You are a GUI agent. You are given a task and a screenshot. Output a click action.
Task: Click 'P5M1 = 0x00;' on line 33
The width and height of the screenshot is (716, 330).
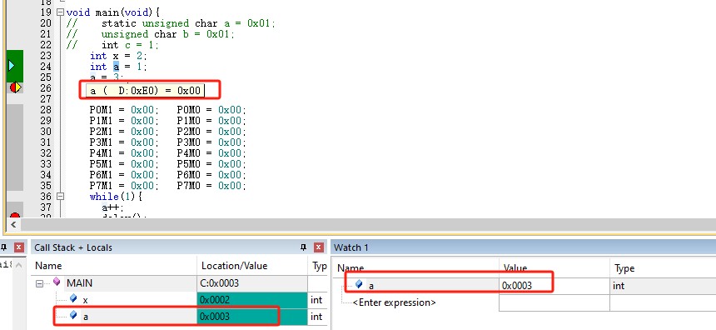pos(124,164)
